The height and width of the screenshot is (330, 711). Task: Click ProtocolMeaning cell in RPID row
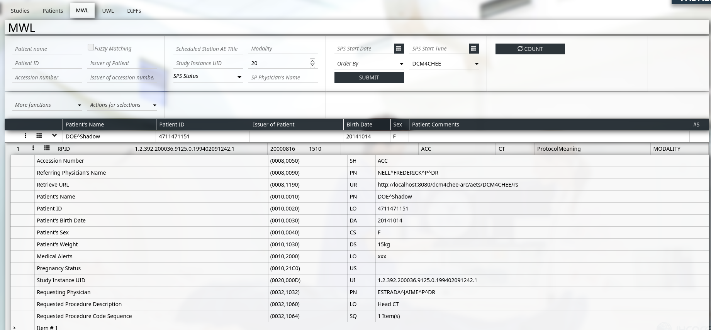pyautogui.click(x=592, y=149)
